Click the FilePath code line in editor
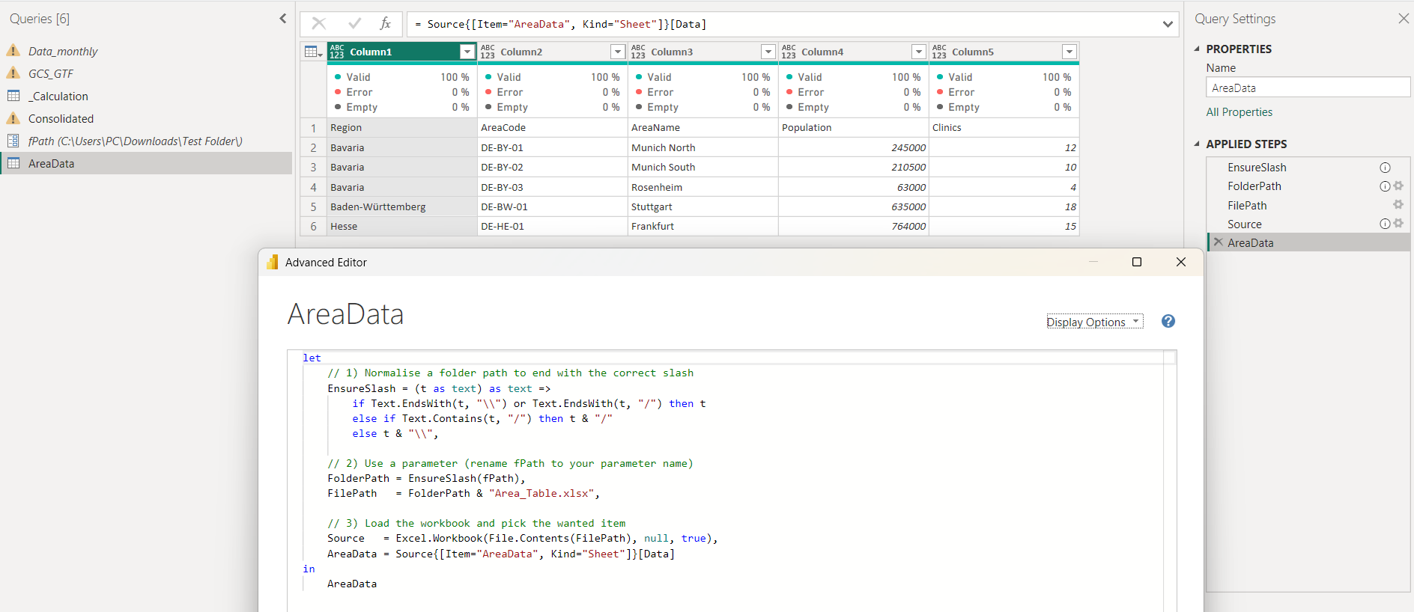 click(463, 493)
